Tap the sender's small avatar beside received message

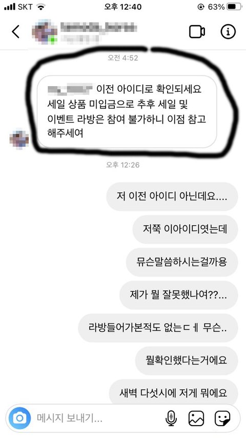19,139
